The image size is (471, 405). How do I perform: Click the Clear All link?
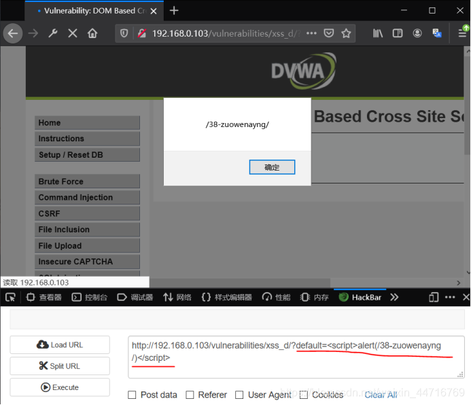click(381, 395)
